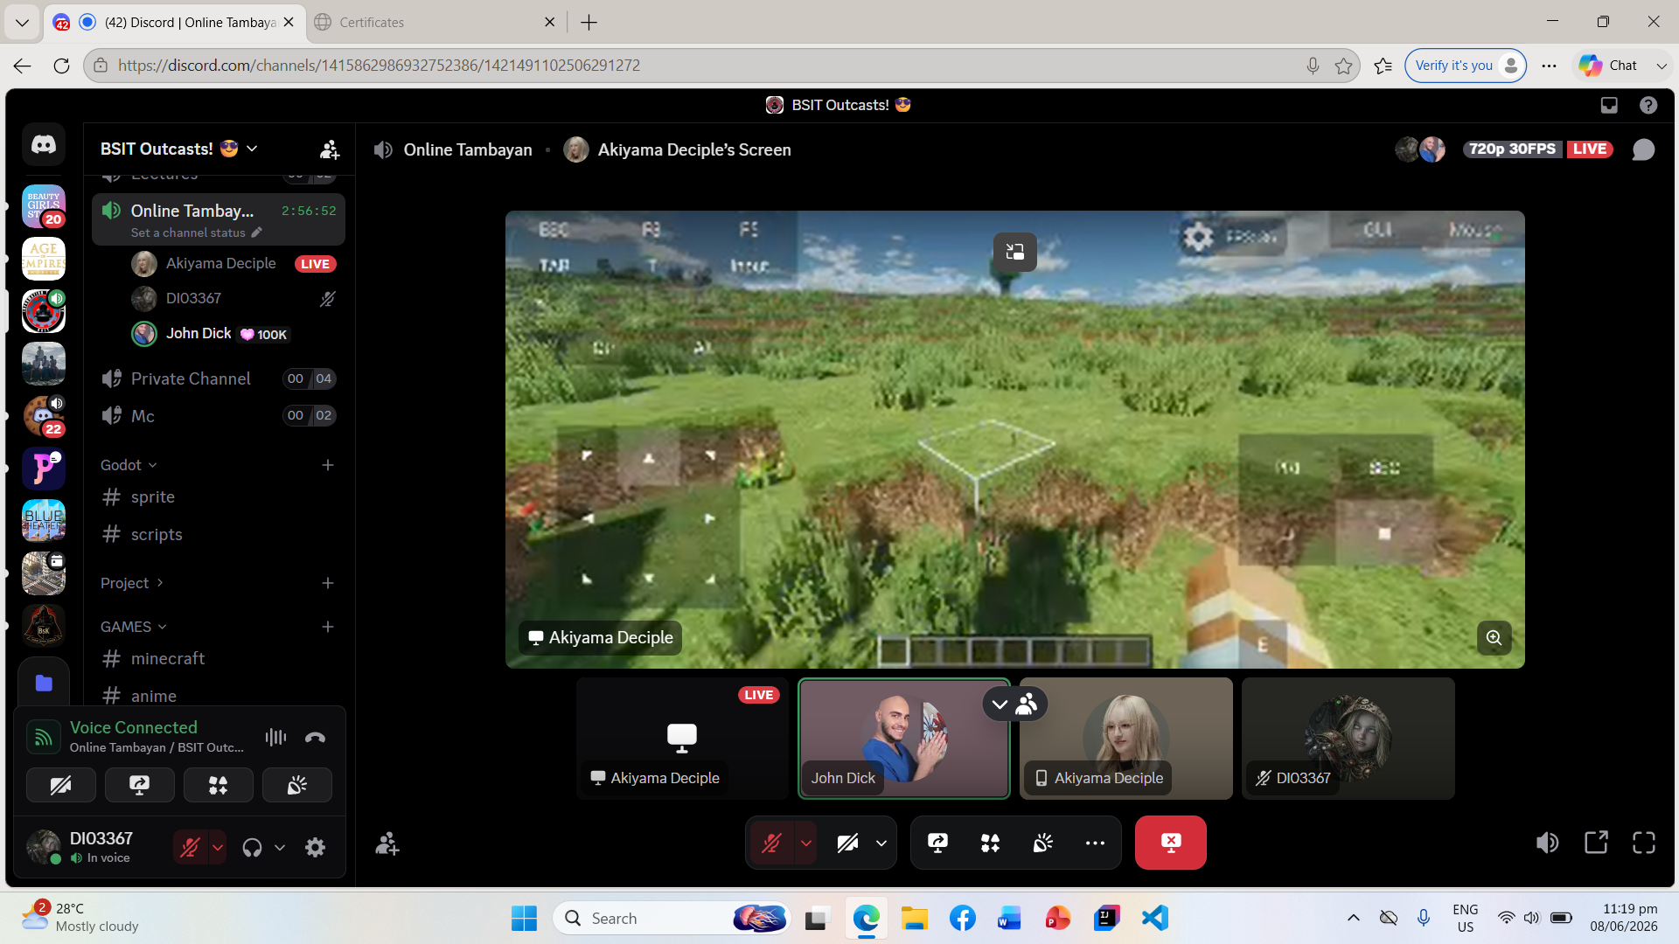Open User Settings gear
Viewport: 1679px width, 944px height.
[x=315, y=847]
